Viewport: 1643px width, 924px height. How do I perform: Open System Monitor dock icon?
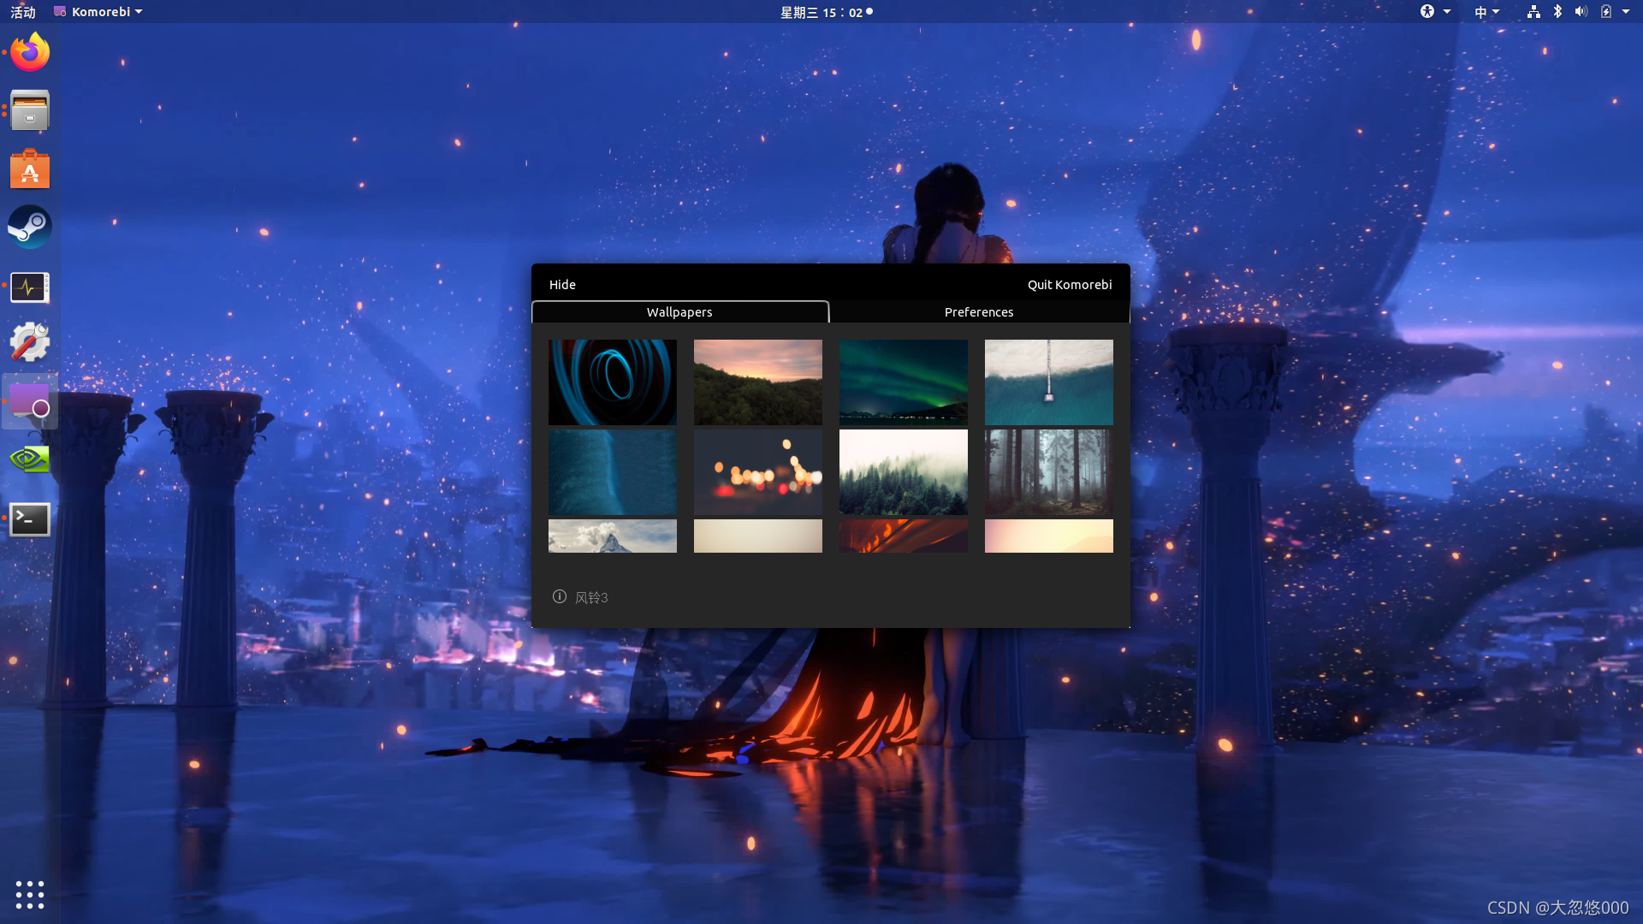tap(30, 287)
